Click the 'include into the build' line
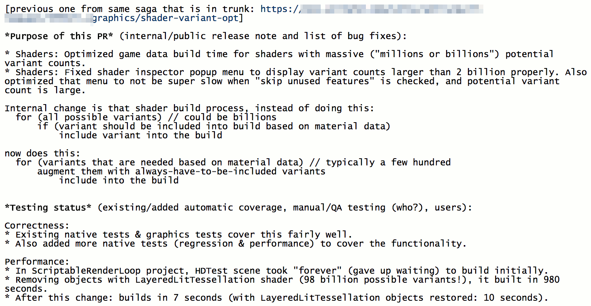The height and width of the screenshot is (306, 591). 119,180
